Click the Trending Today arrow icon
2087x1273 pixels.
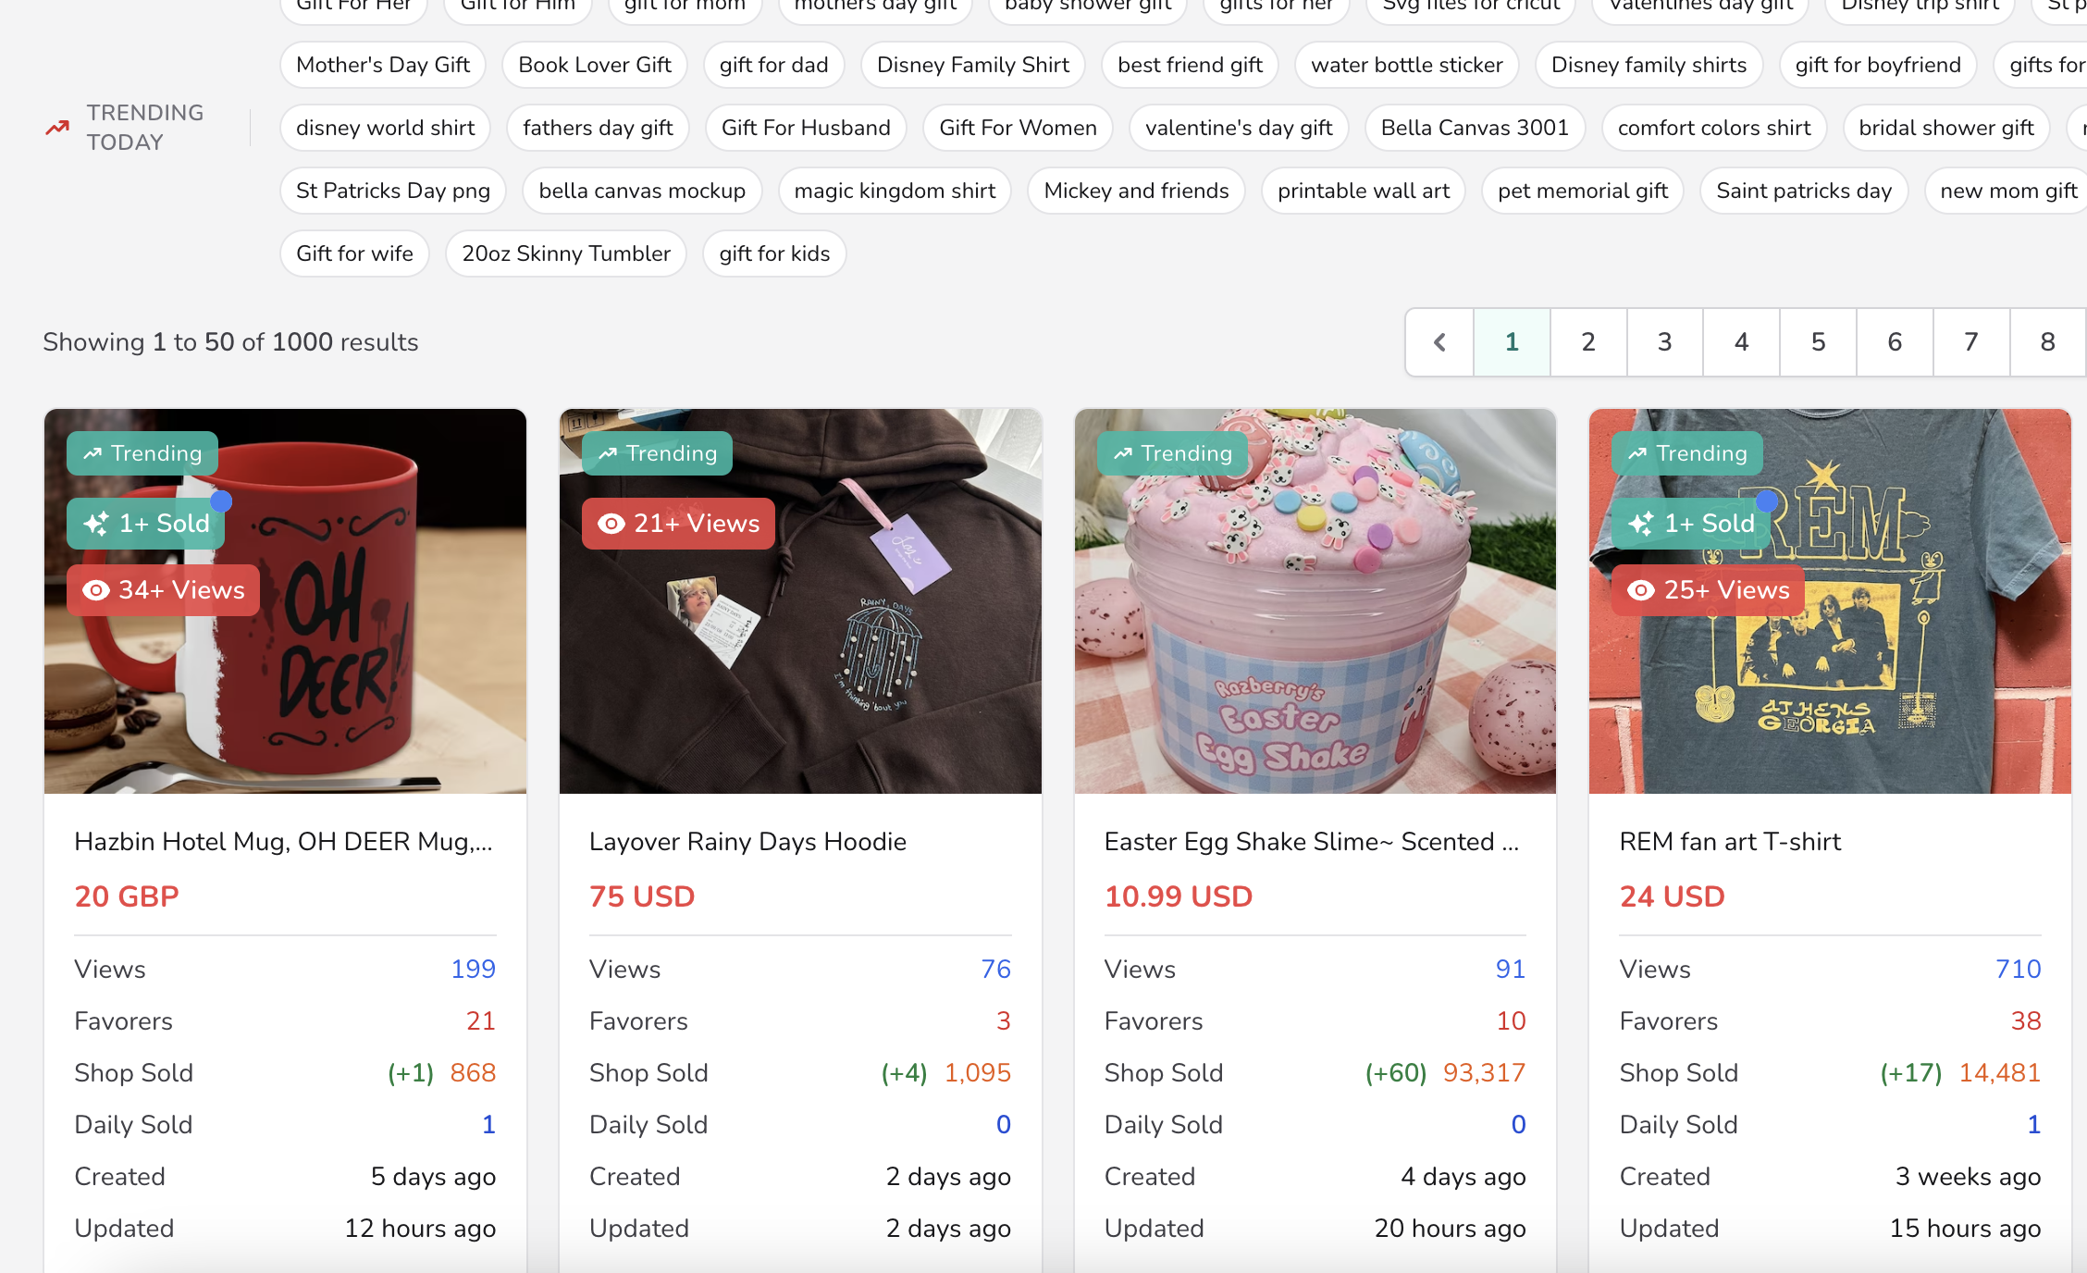[57, 128]
